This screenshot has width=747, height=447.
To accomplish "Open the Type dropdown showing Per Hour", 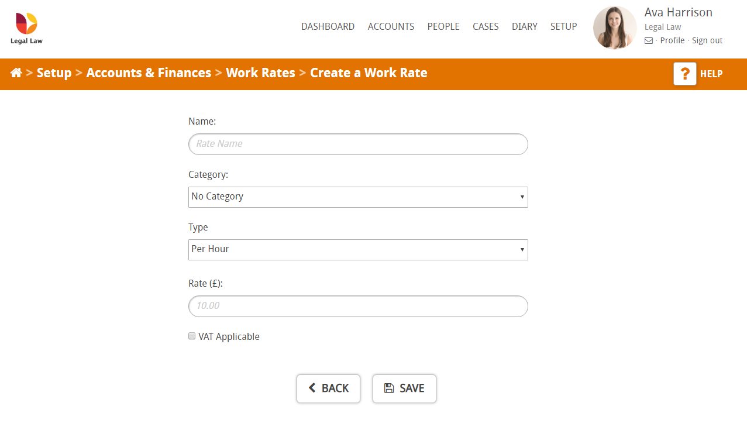I will click(357, 249).
